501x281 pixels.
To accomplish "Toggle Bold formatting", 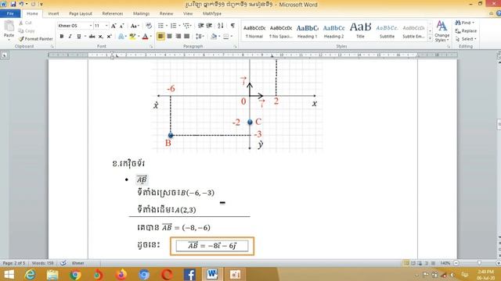I will (62, 37).
